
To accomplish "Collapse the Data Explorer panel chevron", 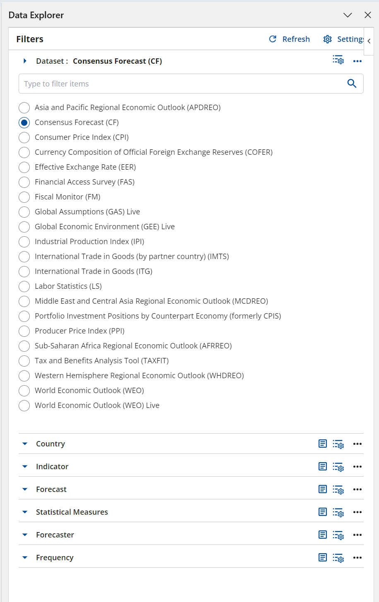I will pos(348,15).
